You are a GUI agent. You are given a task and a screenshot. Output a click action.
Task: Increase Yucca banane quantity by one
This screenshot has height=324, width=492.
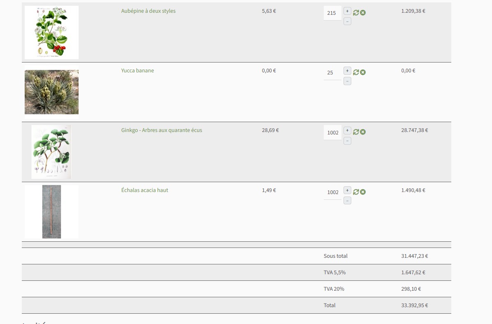click(347, 71)
